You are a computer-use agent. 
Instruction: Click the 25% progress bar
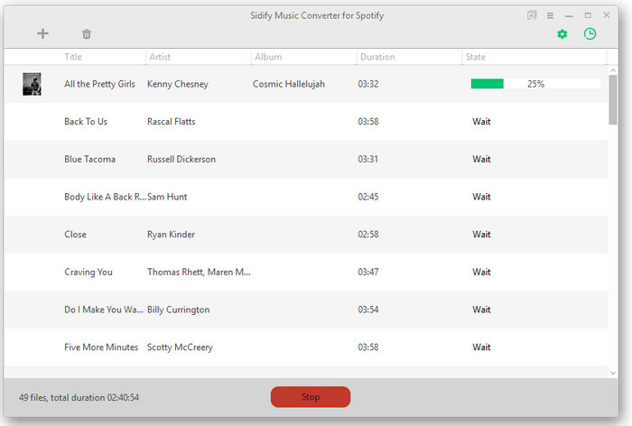[x=535, y=84]
